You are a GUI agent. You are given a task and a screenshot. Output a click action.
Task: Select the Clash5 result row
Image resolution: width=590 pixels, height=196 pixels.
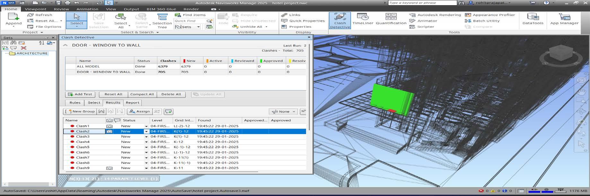coord(185,147)
